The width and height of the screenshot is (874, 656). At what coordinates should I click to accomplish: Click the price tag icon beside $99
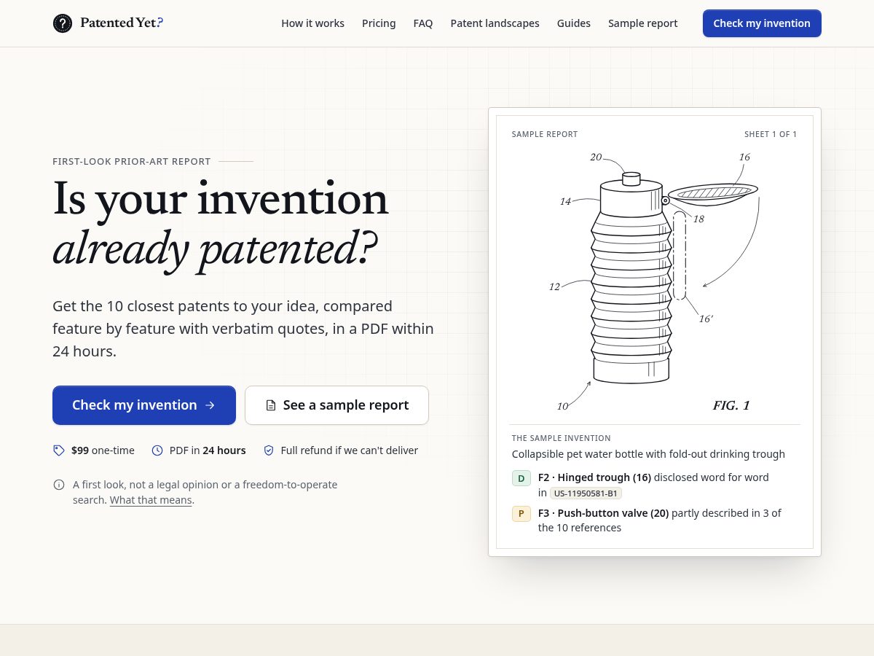pos(59,450)
